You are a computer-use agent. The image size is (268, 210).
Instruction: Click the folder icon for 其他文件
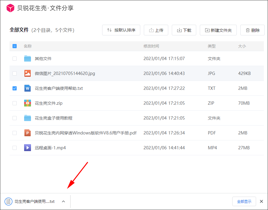coord(28,59)
